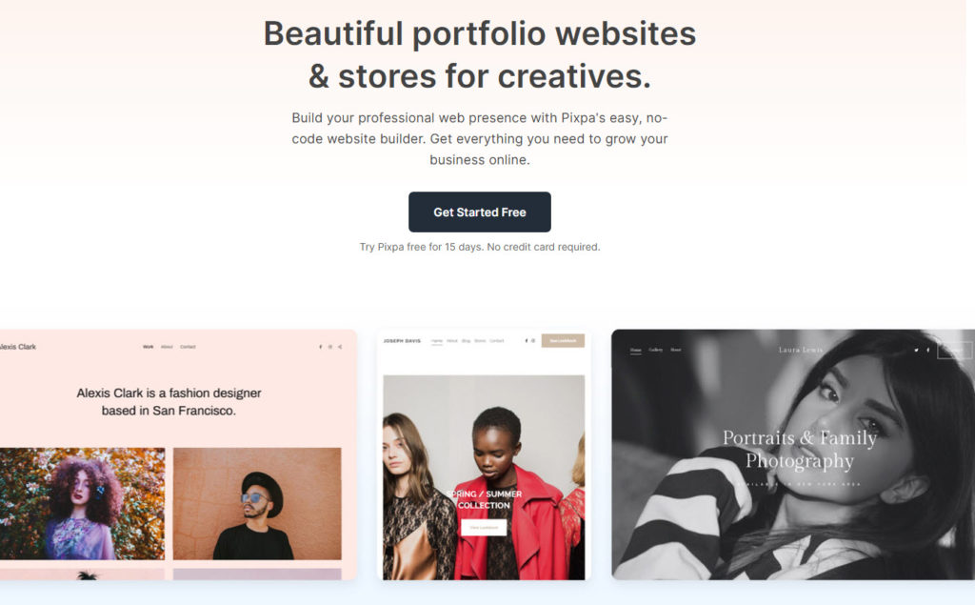Viewport: 975px width, 605px height.
Task: Click the tan button in Joseph Davis header
Action: pyautogui.click(x=563, y=340)
